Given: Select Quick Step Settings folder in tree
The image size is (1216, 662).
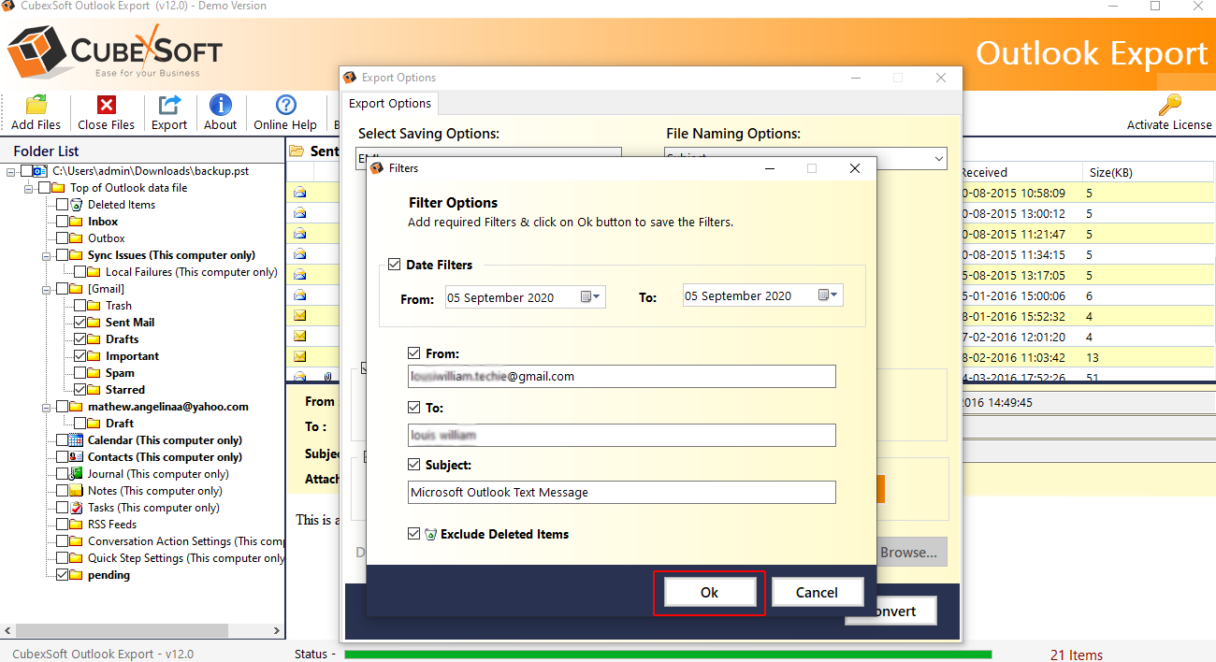Looking at the screenshot, I should 186,558.
